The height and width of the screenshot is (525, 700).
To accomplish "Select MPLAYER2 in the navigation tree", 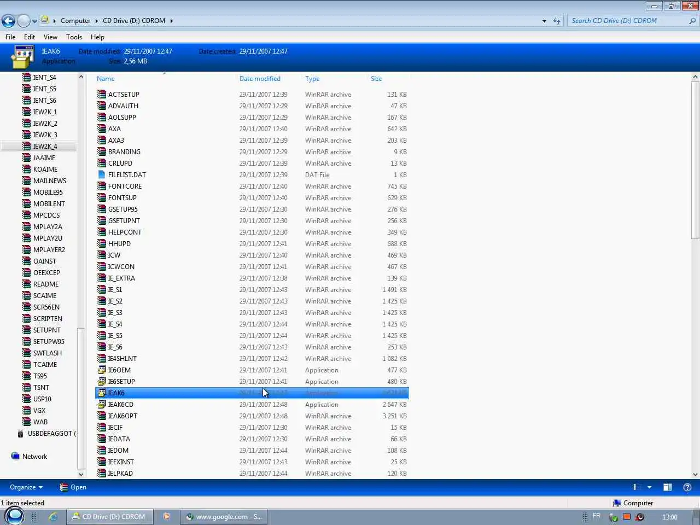I will (49, 249).
